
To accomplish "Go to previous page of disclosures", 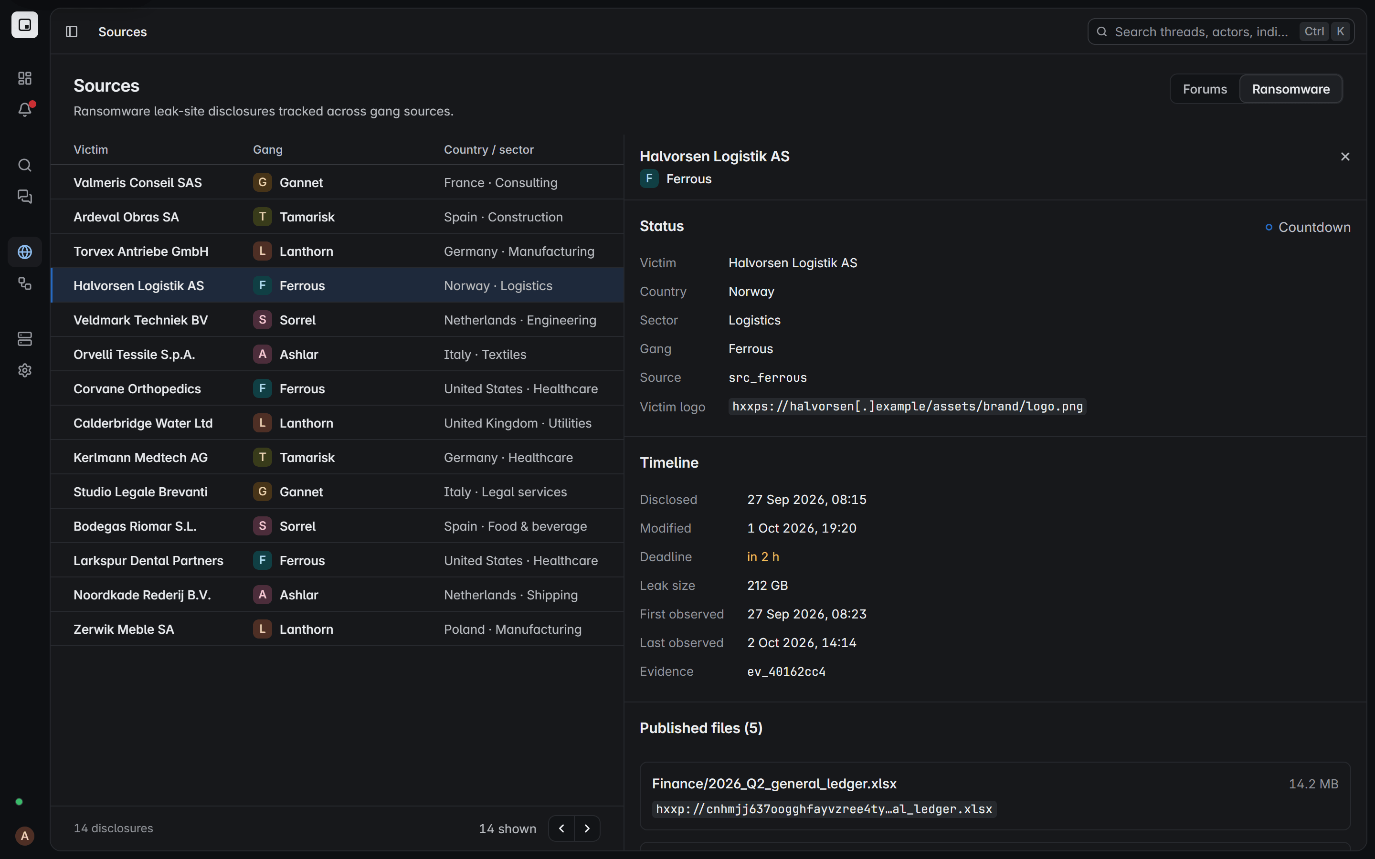I will tap(561, 828).
